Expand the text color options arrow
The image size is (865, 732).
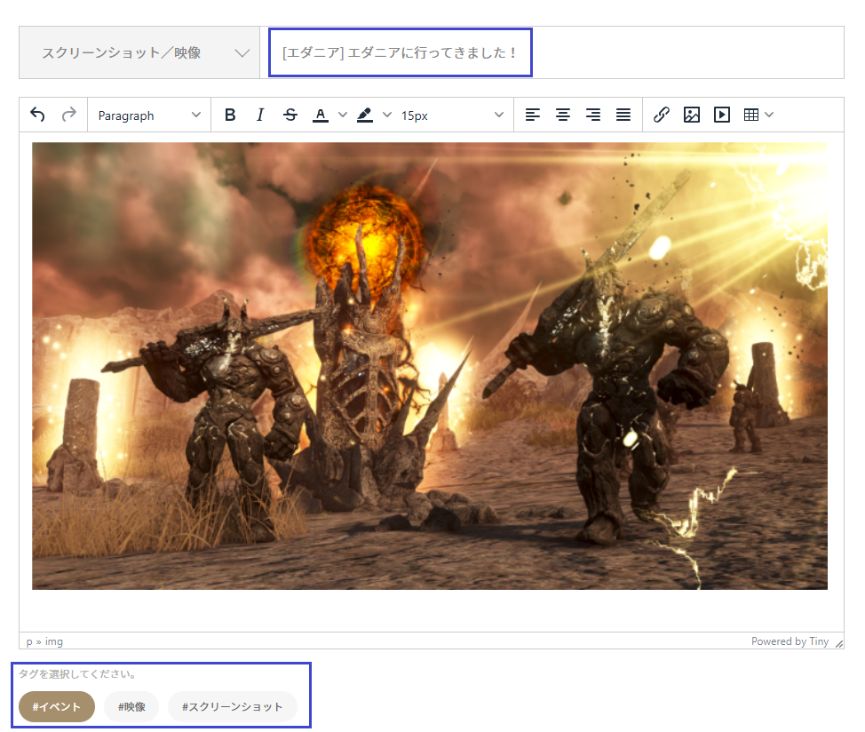pyautogui.click(x=343, y=115)
